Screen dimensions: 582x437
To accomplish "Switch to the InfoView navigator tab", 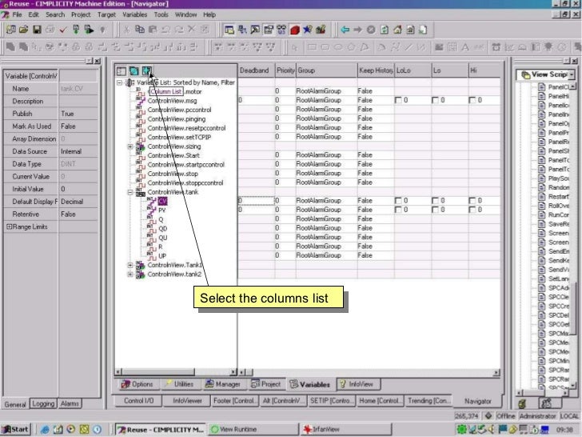I will (358, 384).
